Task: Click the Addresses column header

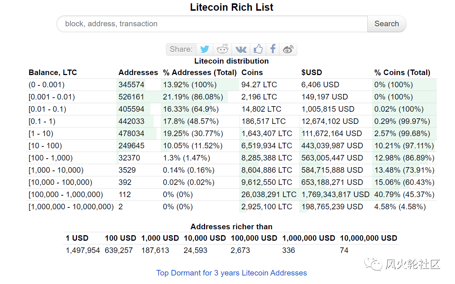Action: click(138, 72)
